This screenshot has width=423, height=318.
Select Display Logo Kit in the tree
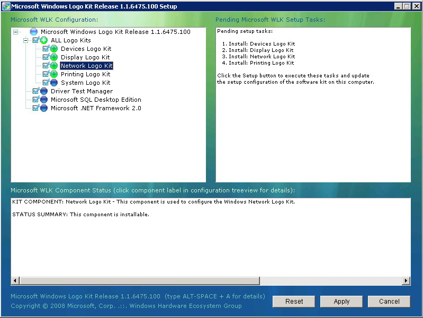85,57
